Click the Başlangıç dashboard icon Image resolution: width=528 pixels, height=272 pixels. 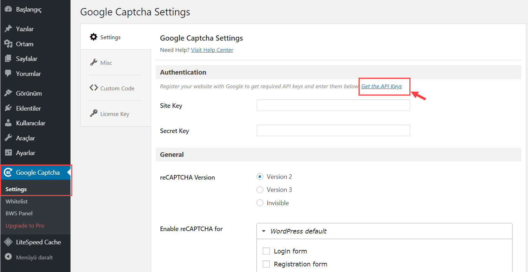click(x=8, y=9)
